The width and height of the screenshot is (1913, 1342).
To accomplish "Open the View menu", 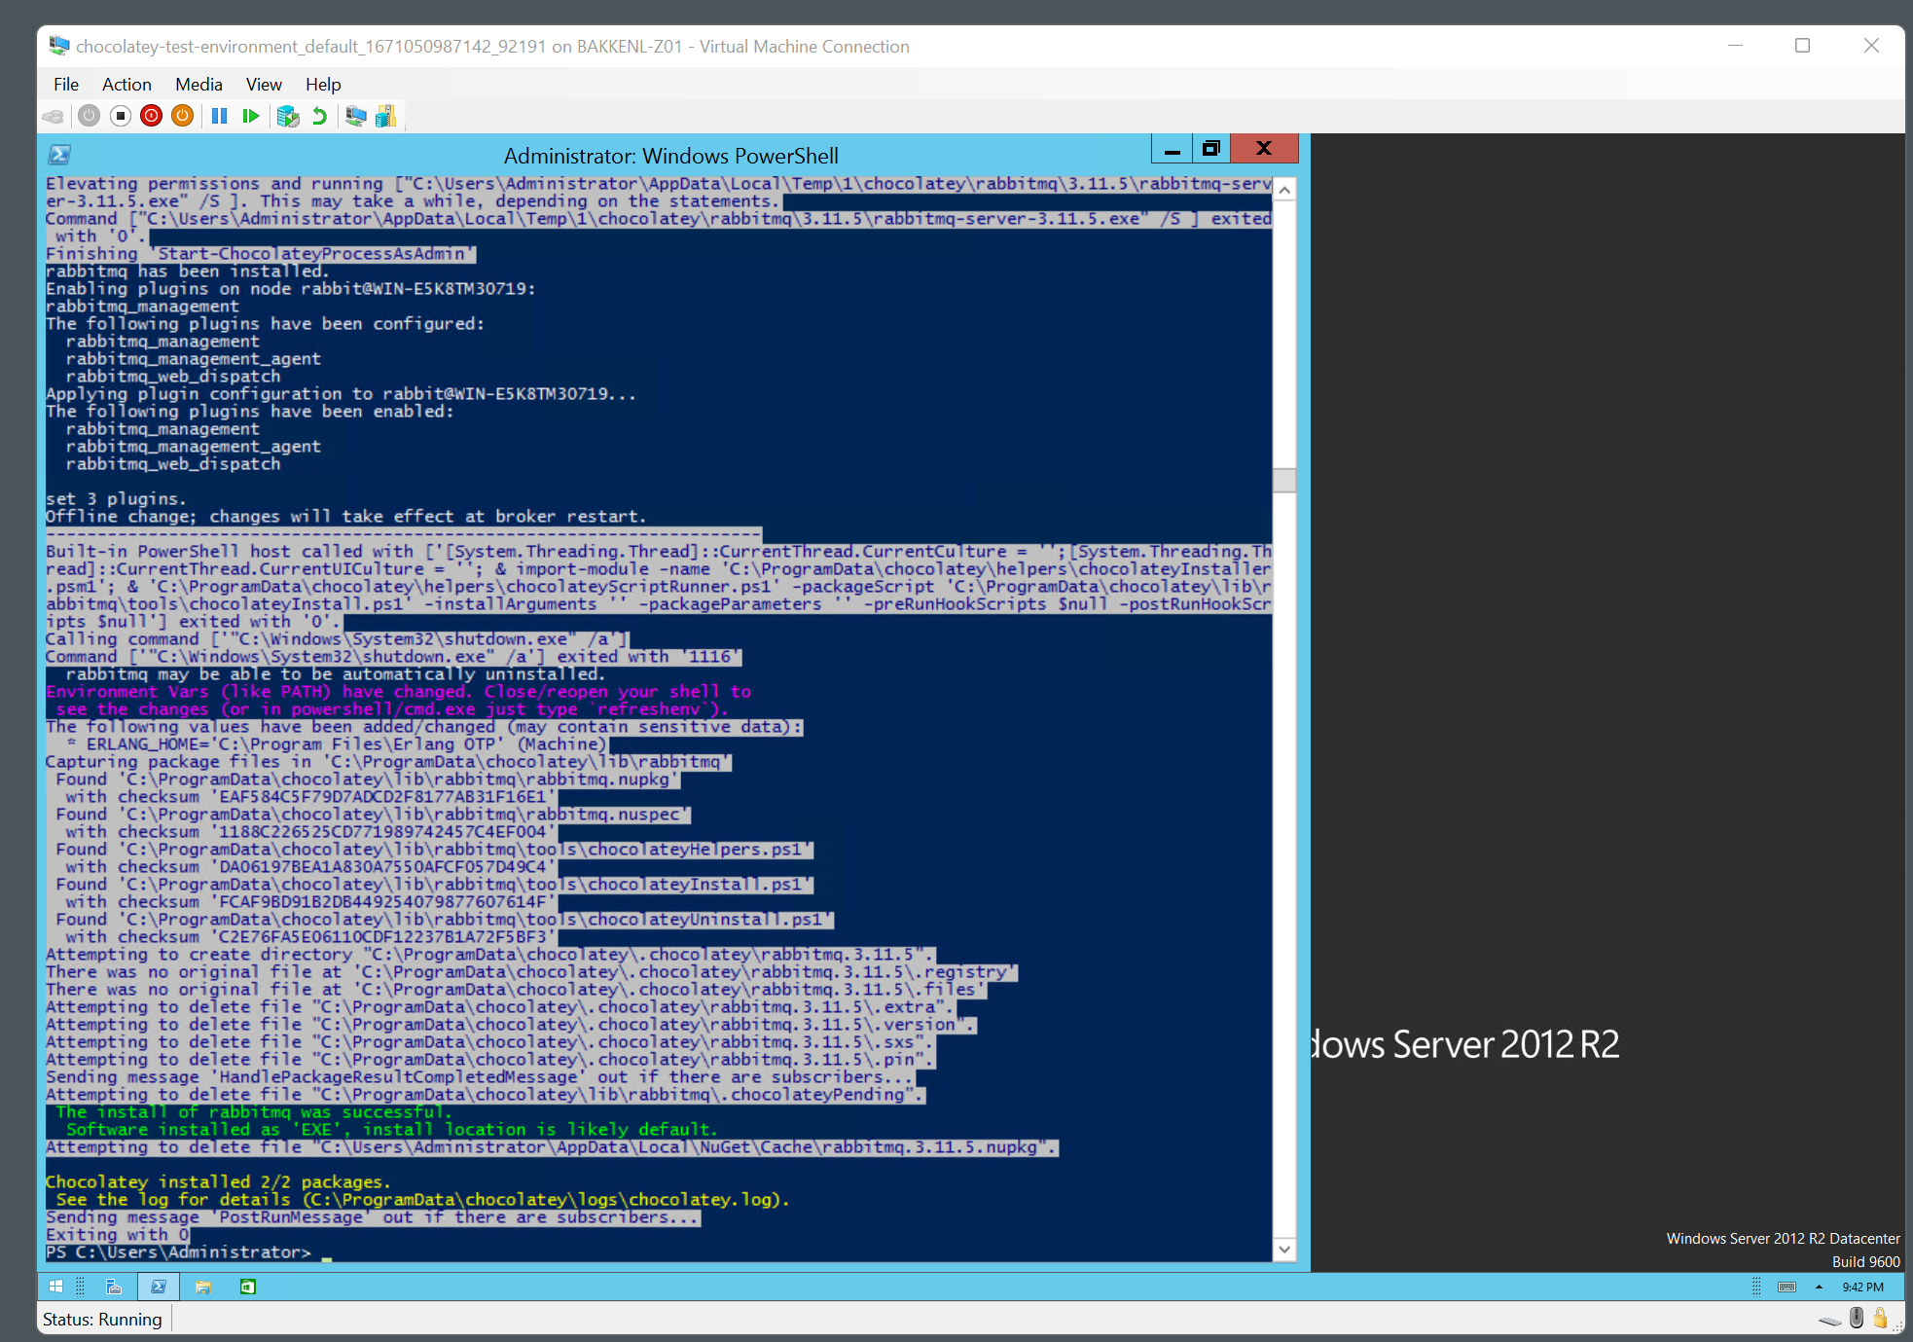I will (264, 85).
